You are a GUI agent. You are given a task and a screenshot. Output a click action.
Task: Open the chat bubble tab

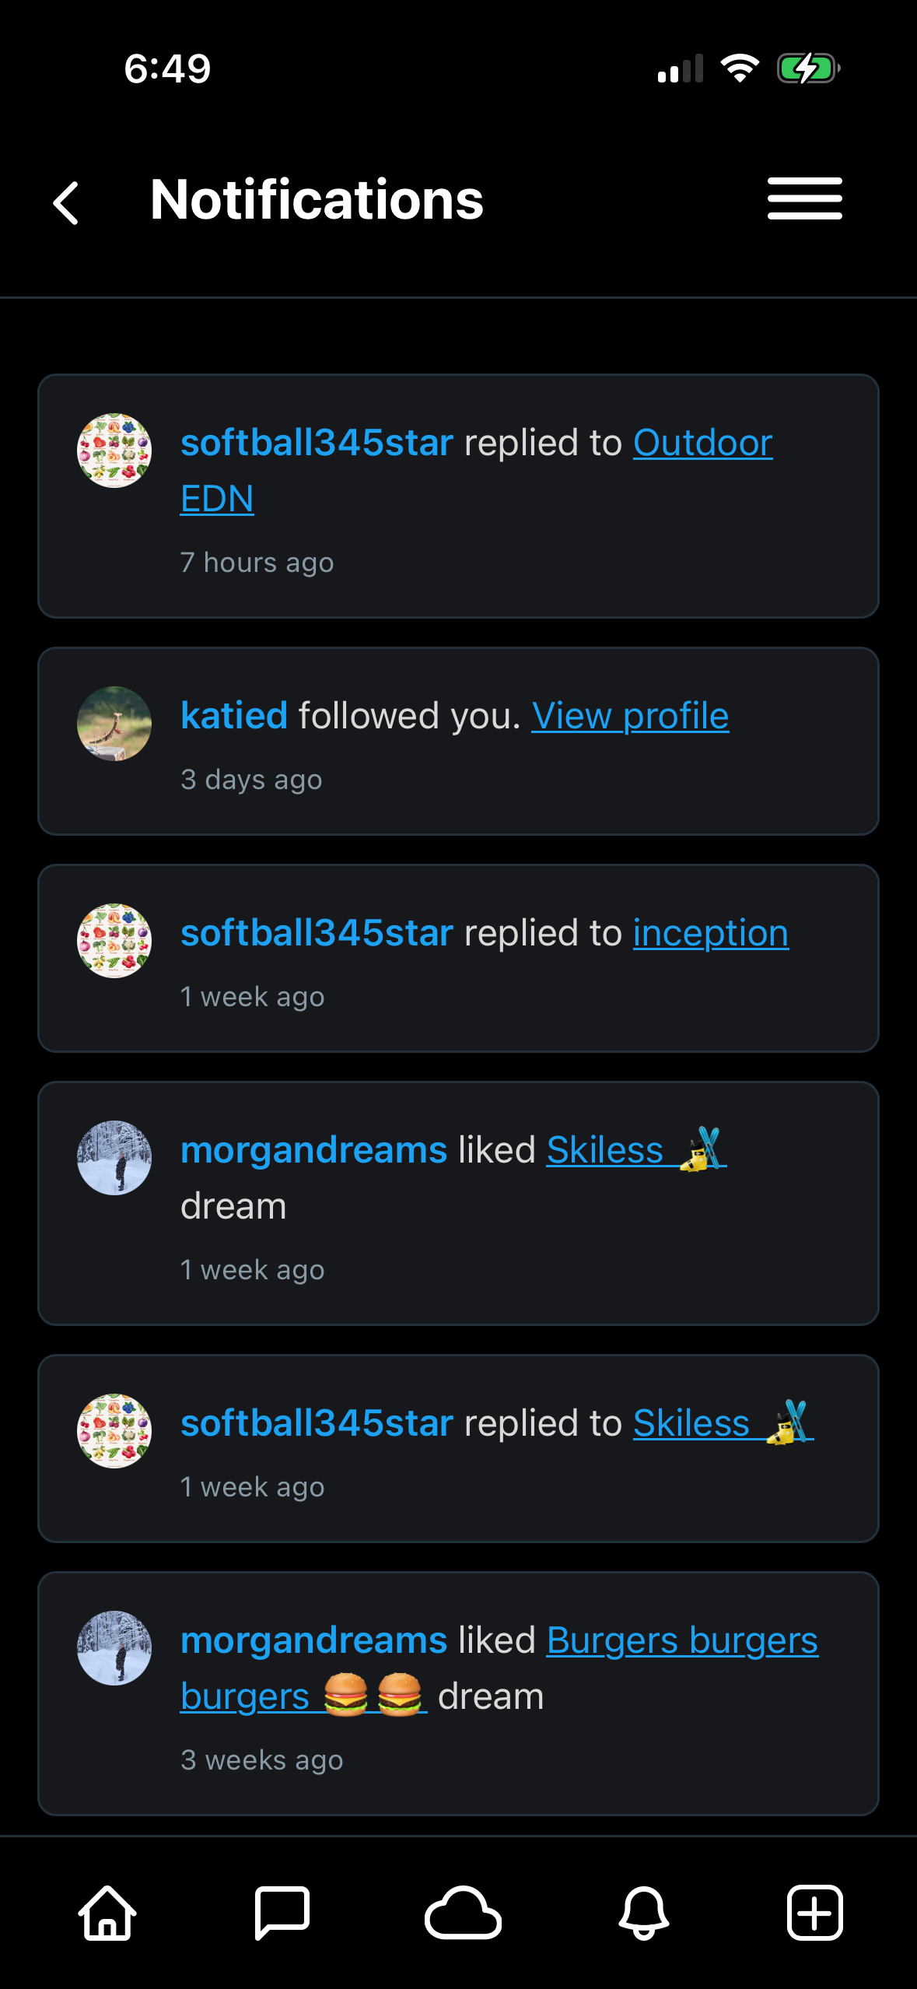click(282, 1912)
